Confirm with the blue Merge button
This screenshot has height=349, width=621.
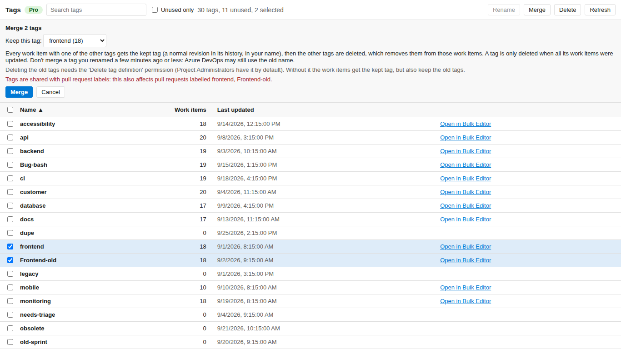tap(19, 92)
